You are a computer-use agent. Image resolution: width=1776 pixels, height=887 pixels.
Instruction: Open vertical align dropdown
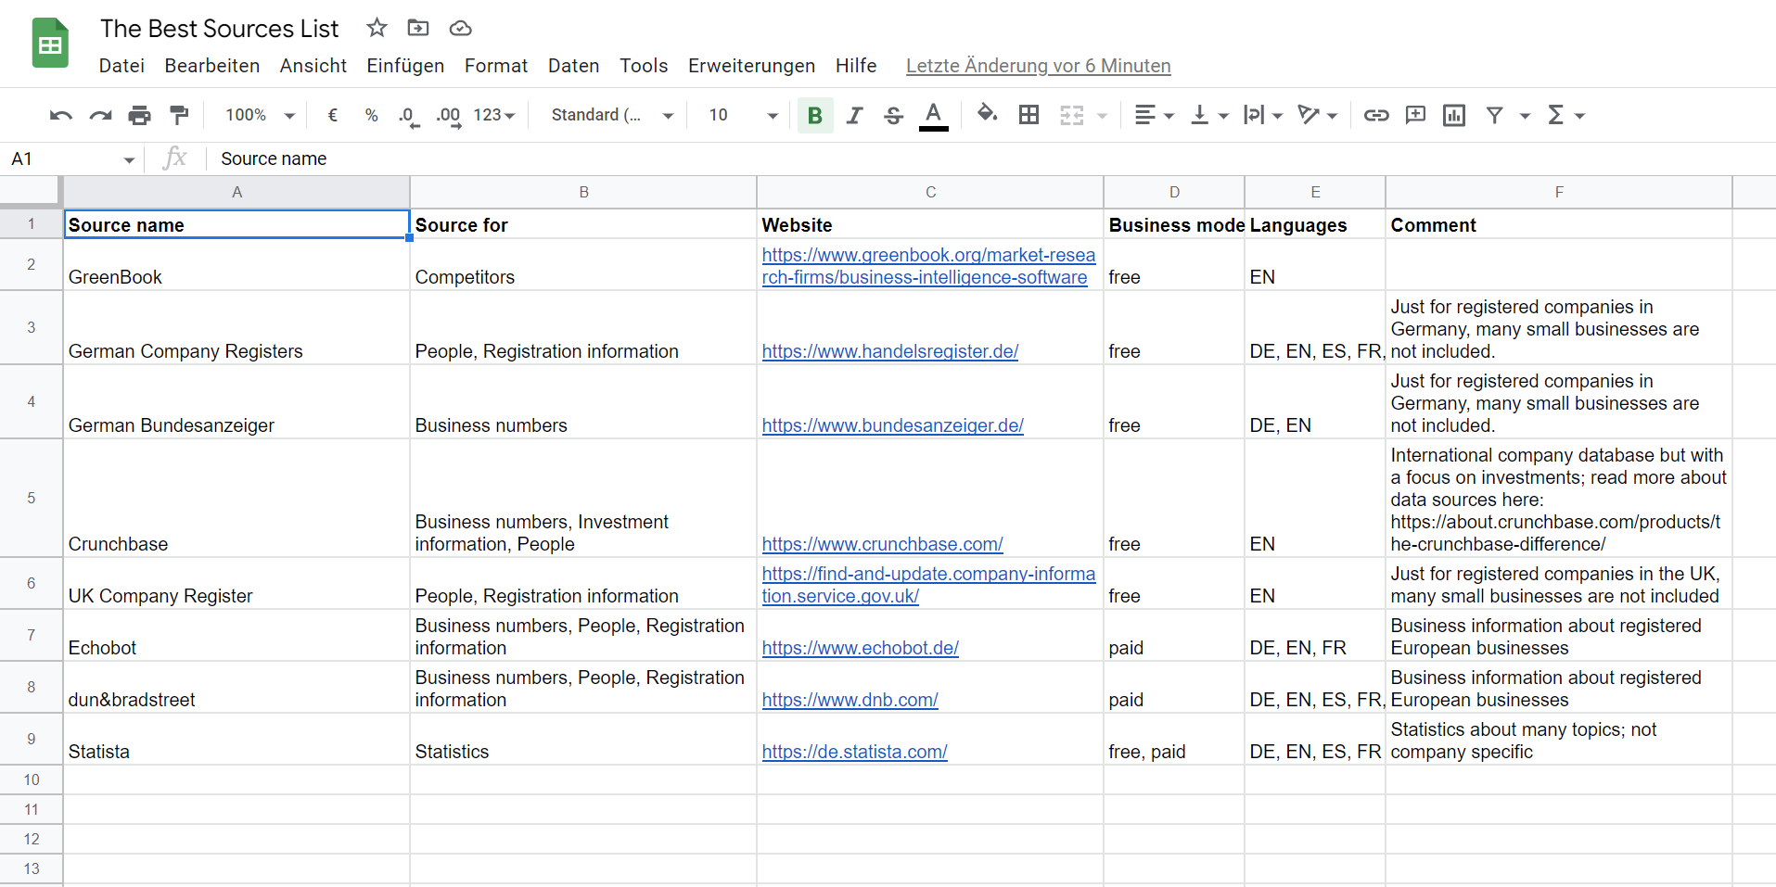click(1209, 115)
